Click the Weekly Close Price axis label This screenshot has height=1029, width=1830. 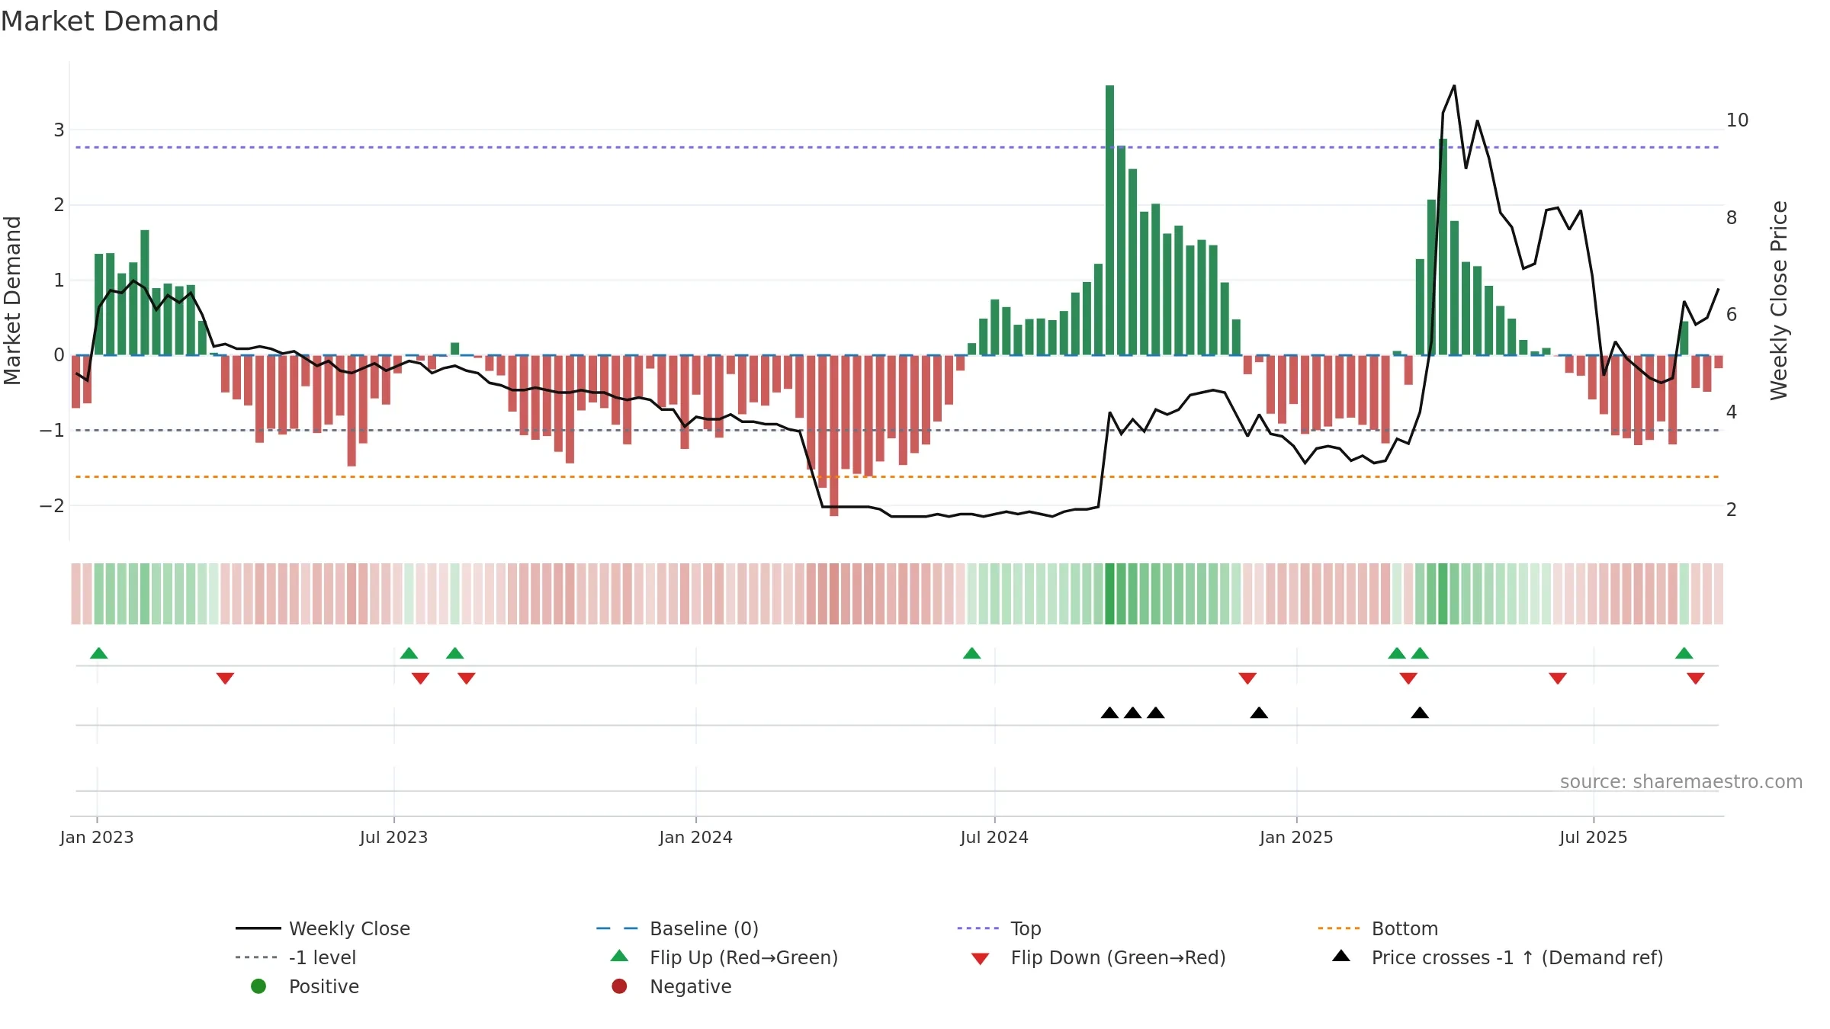(x=1778, y=300)
